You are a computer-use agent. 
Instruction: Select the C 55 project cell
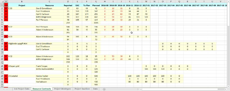tap(22, 8)
